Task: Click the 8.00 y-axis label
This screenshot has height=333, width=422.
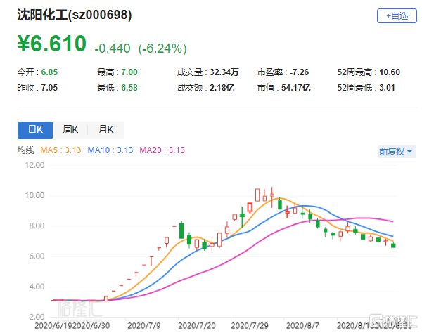Action: (x=37, y=226)
